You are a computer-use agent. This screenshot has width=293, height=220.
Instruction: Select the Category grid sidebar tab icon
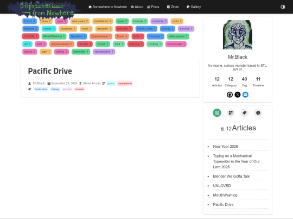click(x=231, y=113)
